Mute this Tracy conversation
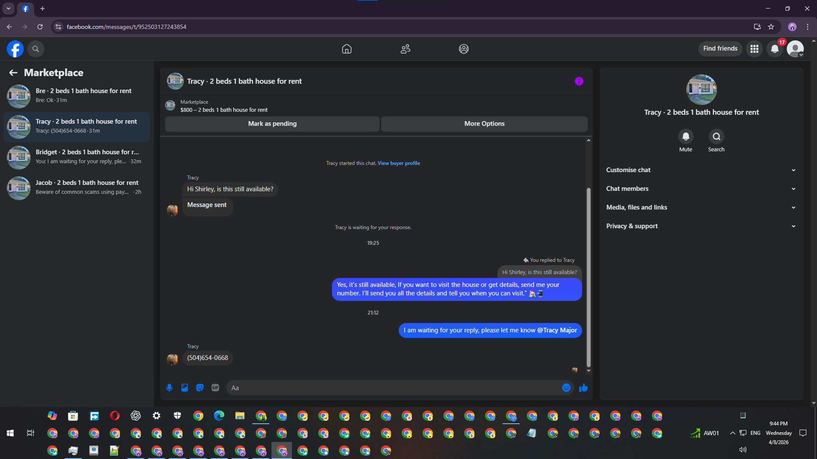Image resolution: width=817 pixels, height=459 pixels. [686, 137]
